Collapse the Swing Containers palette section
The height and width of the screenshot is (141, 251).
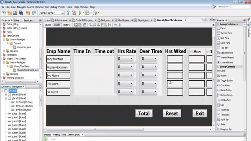point(218,24)
